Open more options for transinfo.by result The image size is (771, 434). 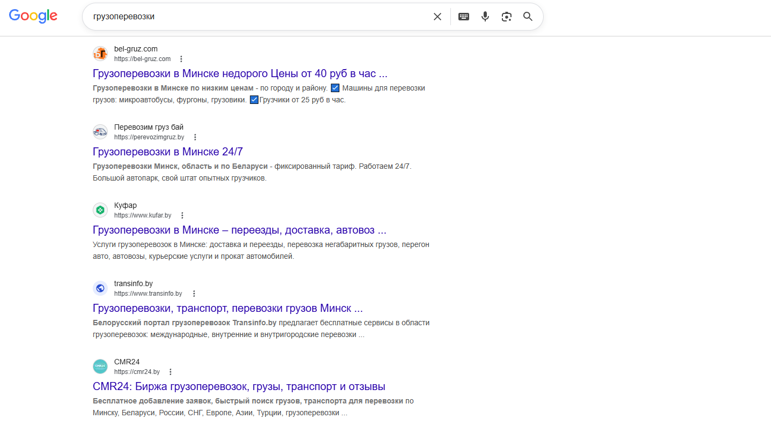(194, 294)
